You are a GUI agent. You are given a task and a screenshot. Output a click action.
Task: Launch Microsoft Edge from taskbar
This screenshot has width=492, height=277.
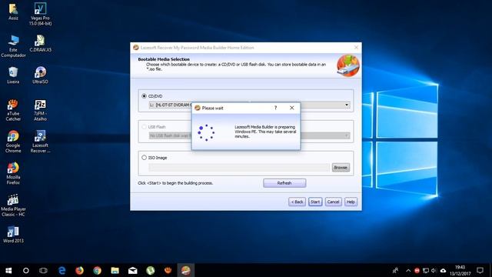tap(62, 270)
